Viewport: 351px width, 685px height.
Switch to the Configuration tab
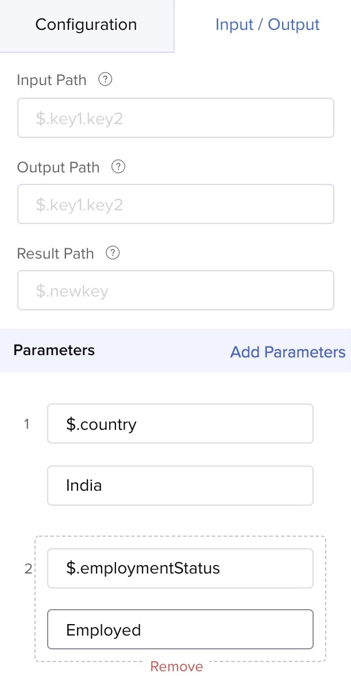tap(86, 25)
